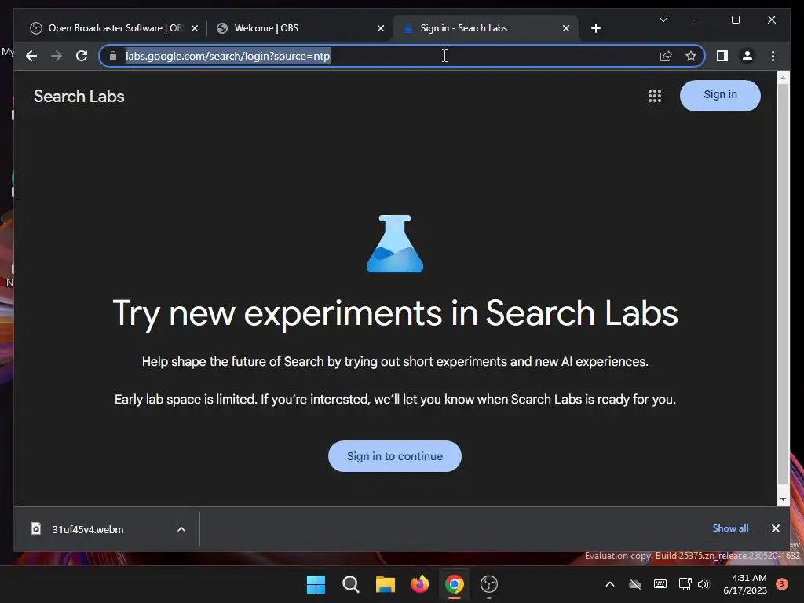Click the Help shape the future of Search text
This screenshot has height=603, width=804.
coord(395,361)
